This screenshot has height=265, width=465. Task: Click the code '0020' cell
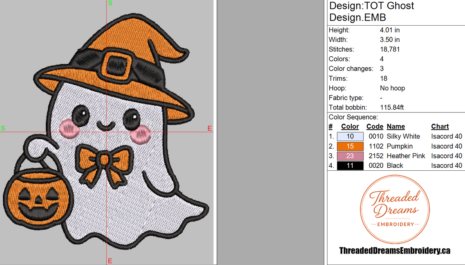(x=375, y=166)
